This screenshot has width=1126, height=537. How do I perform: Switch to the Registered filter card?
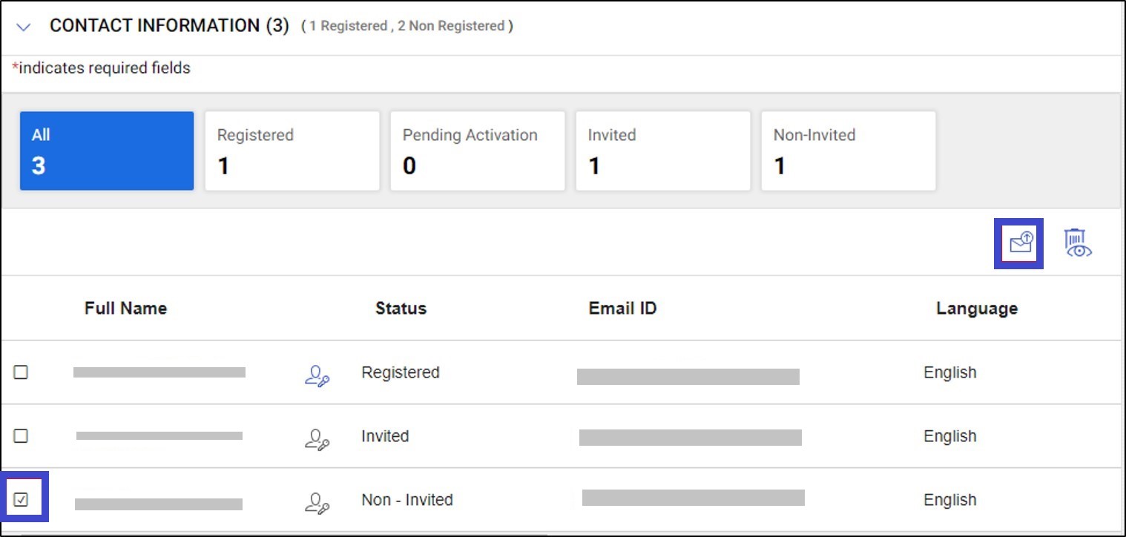point(292,150)
